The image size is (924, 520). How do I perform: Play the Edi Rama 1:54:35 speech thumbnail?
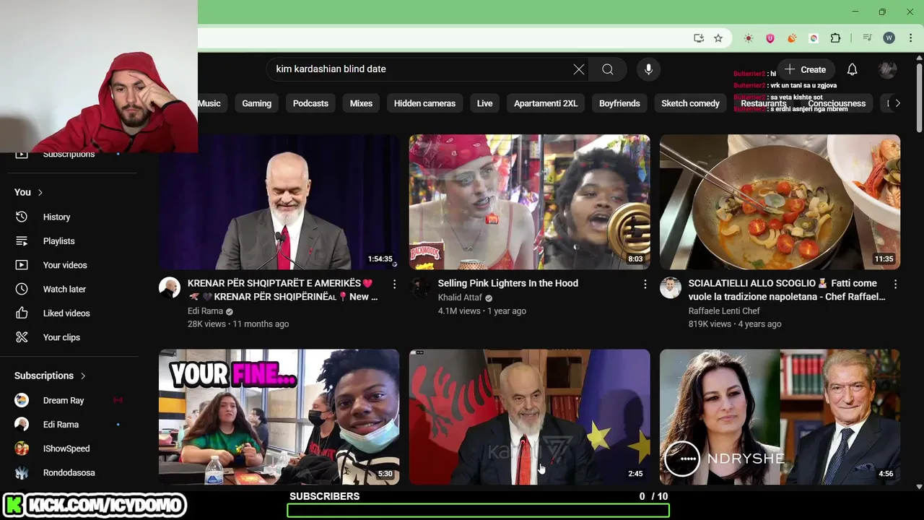pyautogui.click(x=279, y=201)
